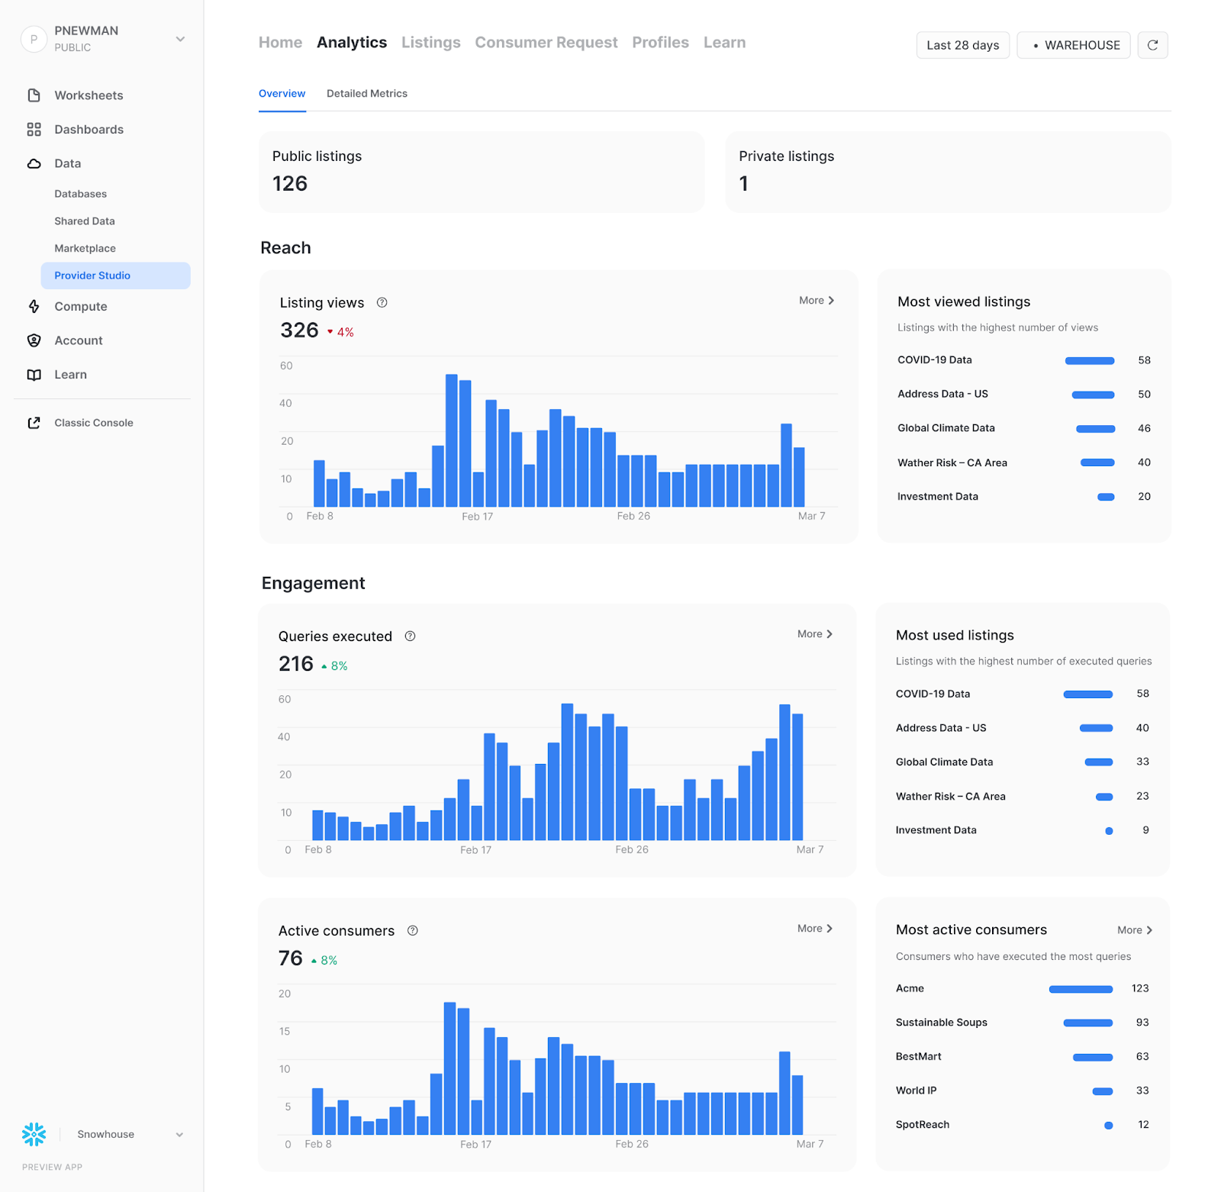The image size is (1221, 1192).
Task: Open the Listings top navigation tab
Action: click(x=431, y=43)
